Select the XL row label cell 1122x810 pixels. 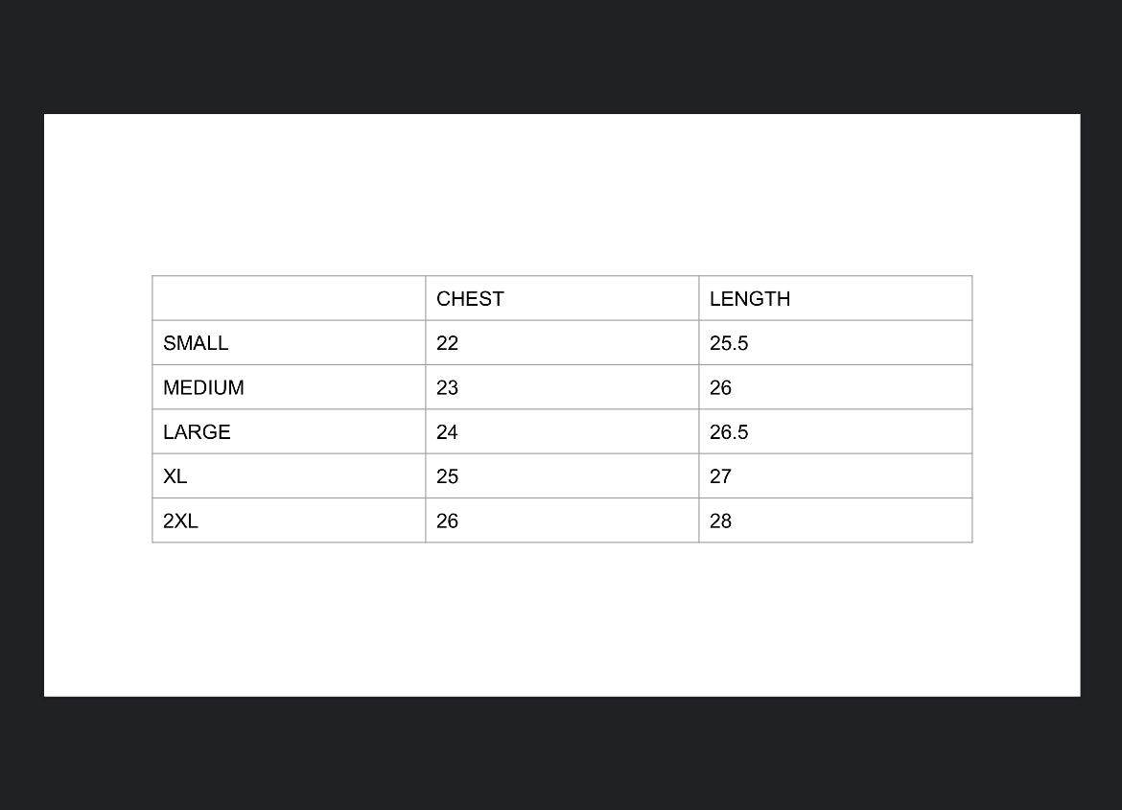coord(175,476)
